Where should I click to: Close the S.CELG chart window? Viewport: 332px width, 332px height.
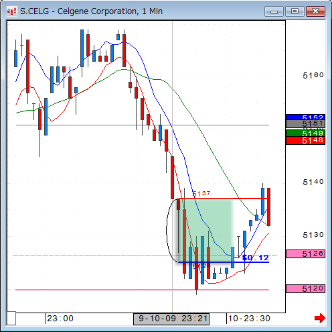pyautogui.click(x=315, y=11)
